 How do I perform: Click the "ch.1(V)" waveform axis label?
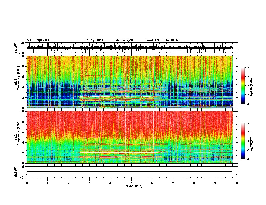(x=16, y=48)
